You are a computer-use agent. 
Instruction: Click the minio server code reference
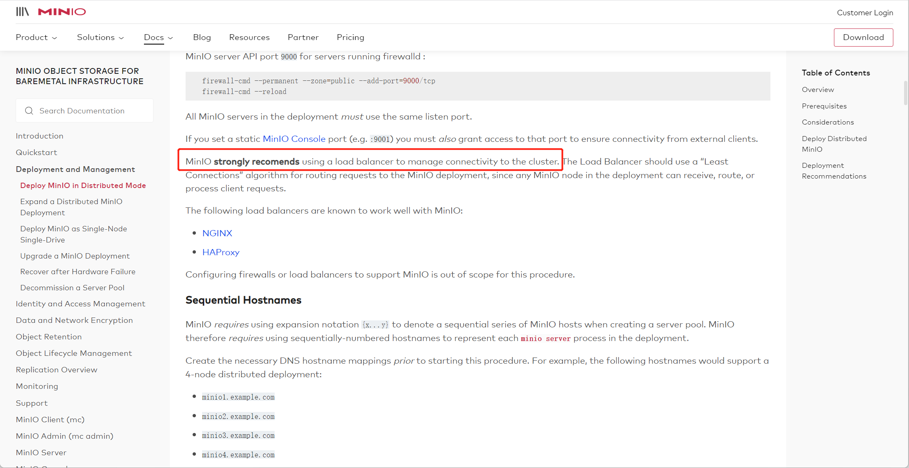click(546, 339)
